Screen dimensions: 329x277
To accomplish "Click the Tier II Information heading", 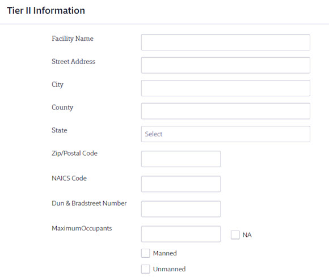I will pyautogui.click(x=46, y=10).
